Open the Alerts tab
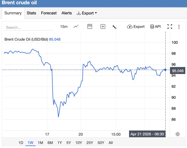The height and width of the screenshot is (148, 187). (x=67, y=13)
